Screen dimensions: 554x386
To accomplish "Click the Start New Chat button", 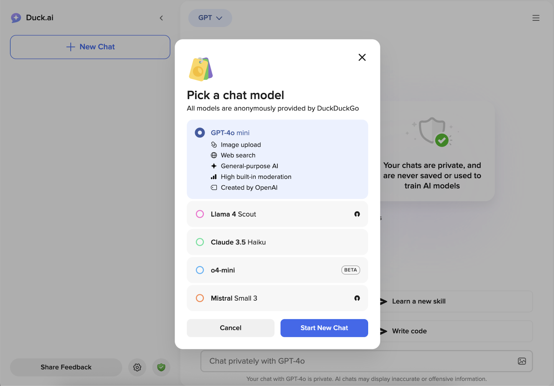I will tap(324, 328).
